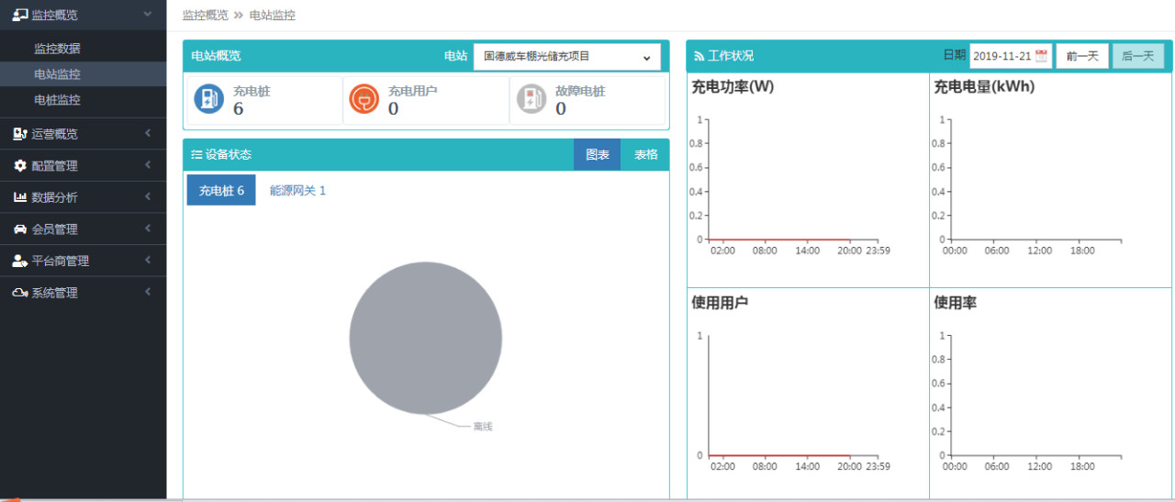This screenshot has width=1175, height=502.
Task: Click the orange charging user icon
Action: click(x=364, y=99)
